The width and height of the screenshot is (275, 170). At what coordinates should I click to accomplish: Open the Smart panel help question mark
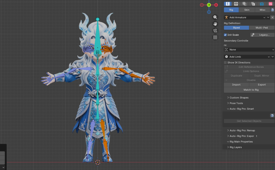coord(272,115)
